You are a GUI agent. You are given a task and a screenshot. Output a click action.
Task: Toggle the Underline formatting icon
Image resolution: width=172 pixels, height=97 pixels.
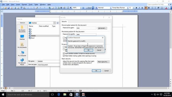[x=142, y=8]
